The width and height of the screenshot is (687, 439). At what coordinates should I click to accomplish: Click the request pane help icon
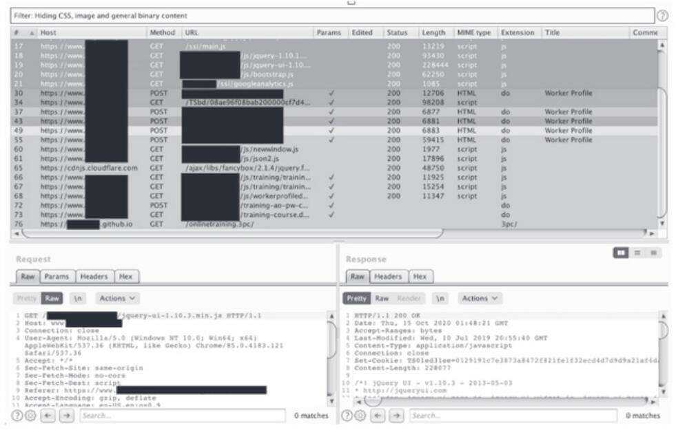coord(15,416)
